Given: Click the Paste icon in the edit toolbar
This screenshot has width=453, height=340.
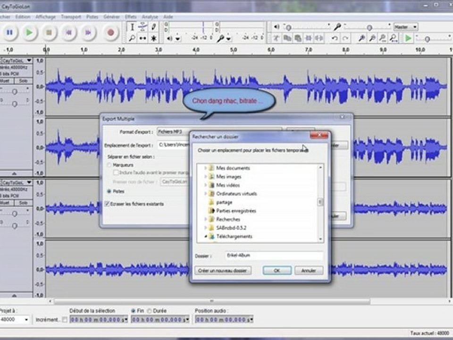Looking at the screenshot, I should click(298, 38).
